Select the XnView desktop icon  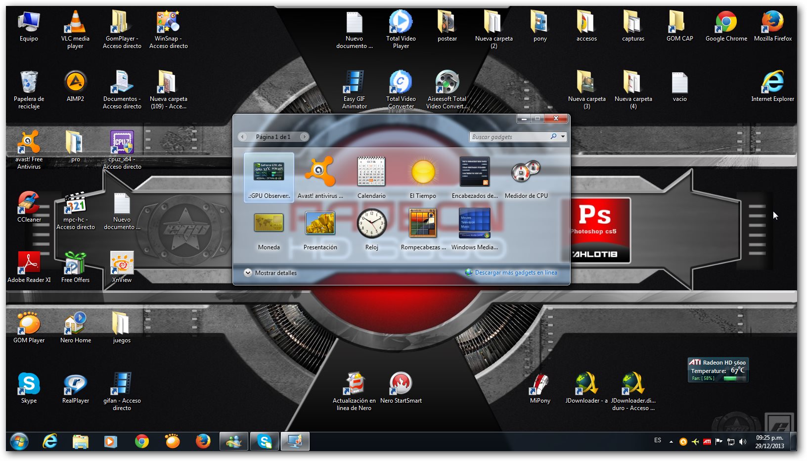click(122, 268)
